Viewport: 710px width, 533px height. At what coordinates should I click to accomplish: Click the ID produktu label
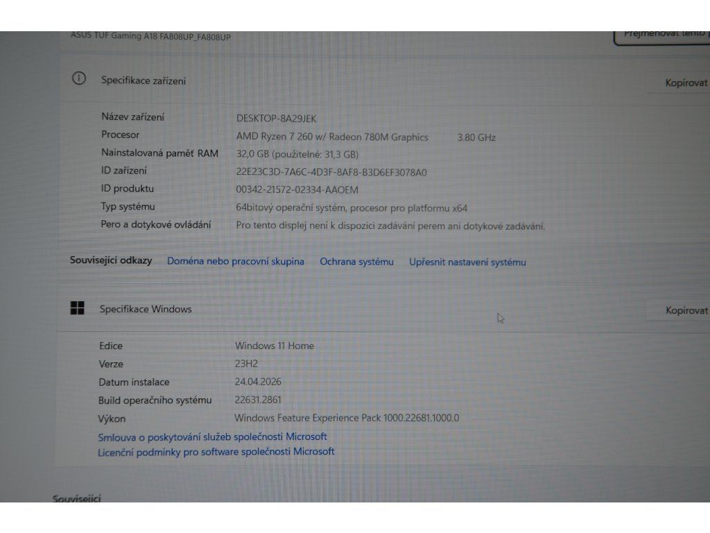[x=128, y=189]
